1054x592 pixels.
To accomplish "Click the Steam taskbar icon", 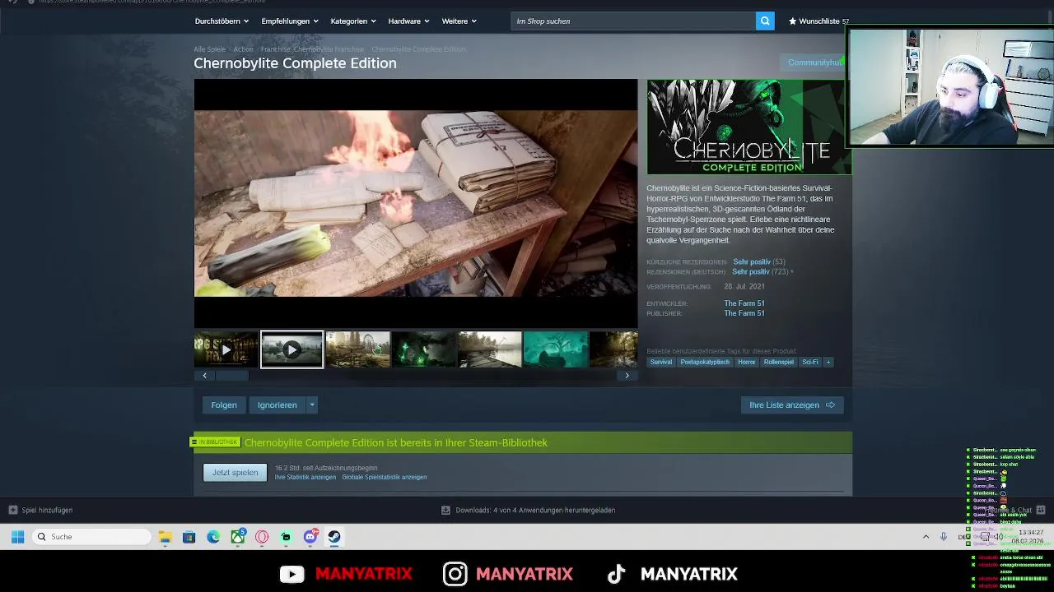I will tap(334, 537).
